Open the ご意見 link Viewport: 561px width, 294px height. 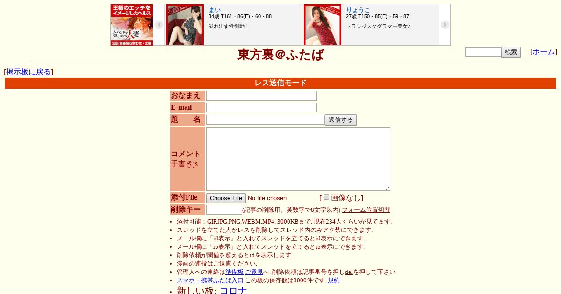[254, 272]
